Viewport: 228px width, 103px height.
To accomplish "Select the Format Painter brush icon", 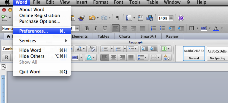I will click(x=81, y=18).
